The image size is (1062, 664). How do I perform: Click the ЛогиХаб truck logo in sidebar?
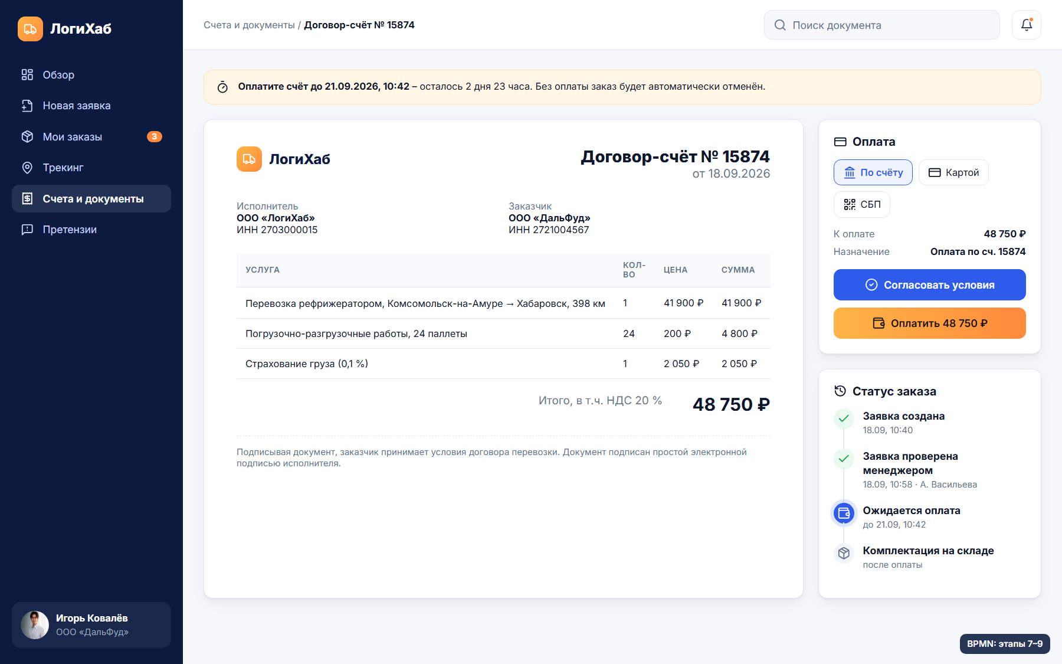coord(30,29)
